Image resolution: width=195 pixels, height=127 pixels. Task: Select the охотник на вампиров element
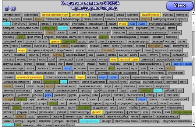16,82
